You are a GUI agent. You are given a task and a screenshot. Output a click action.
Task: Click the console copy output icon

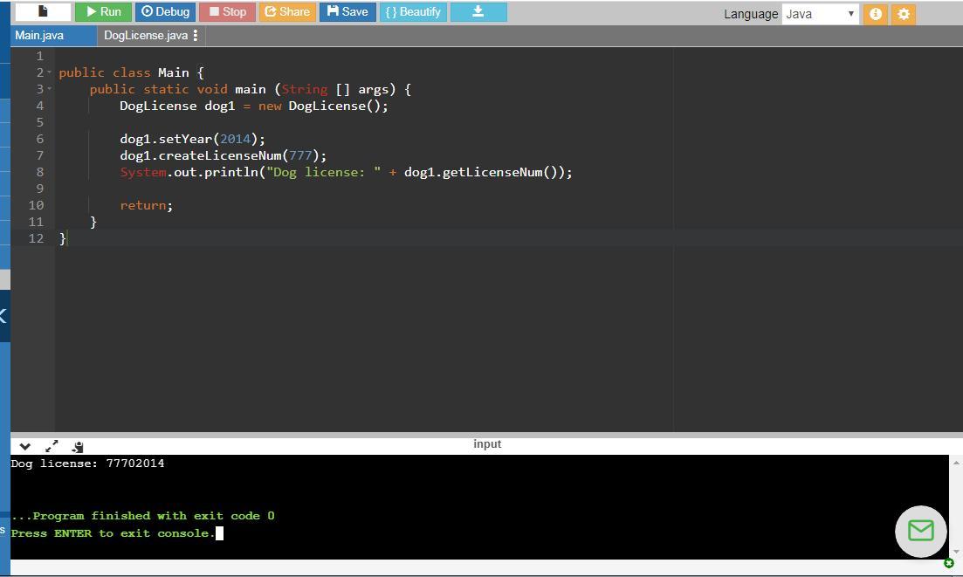[78, 446]
